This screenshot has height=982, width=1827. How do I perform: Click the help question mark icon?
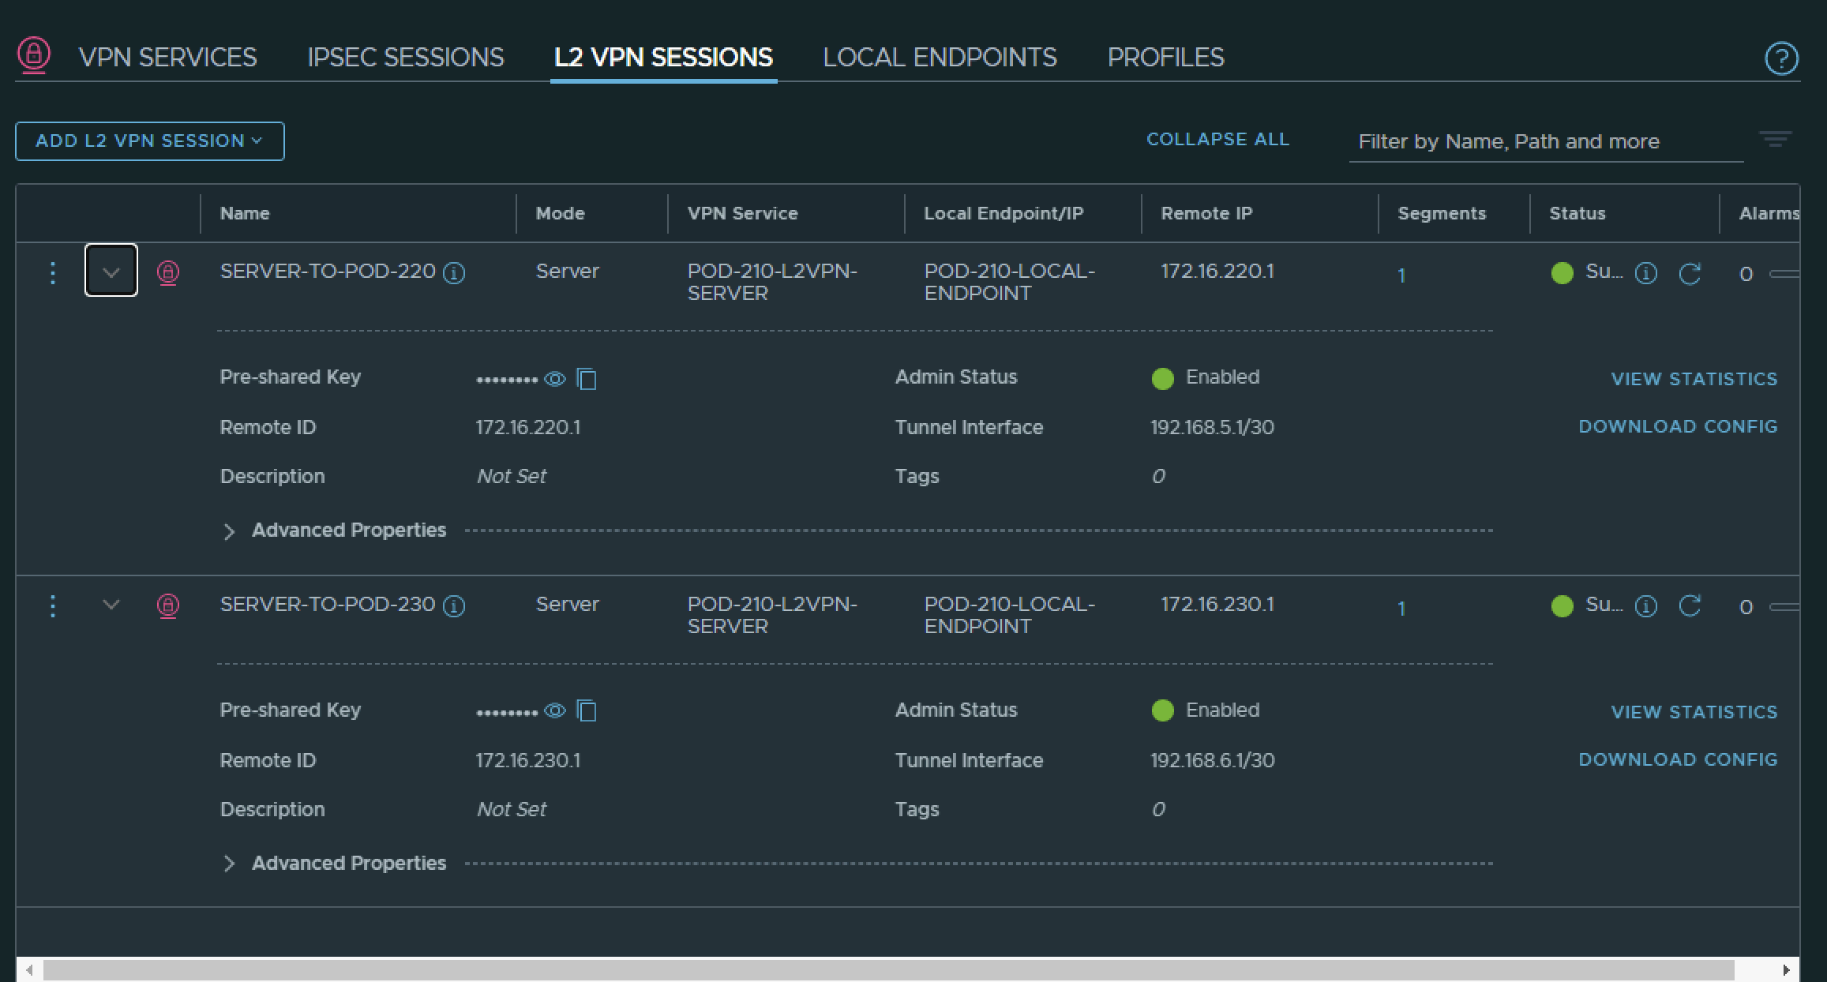1781,58
